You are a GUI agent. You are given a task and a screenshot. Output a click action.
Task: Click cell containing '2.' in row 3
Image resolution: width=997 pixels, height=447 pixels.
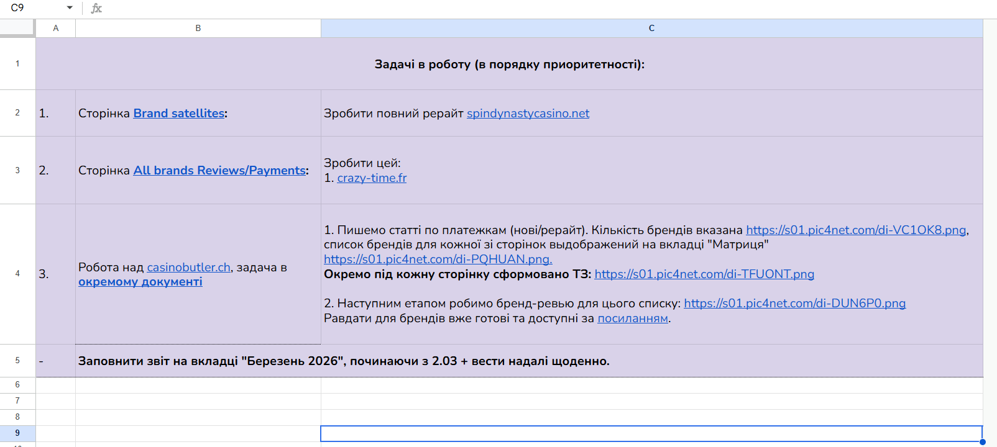click(56, 170)
